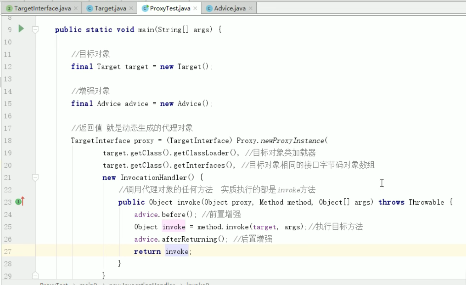Close the Target.java tab
The height and width of the screenshot is (285, 466).
(x=131, y=8)
